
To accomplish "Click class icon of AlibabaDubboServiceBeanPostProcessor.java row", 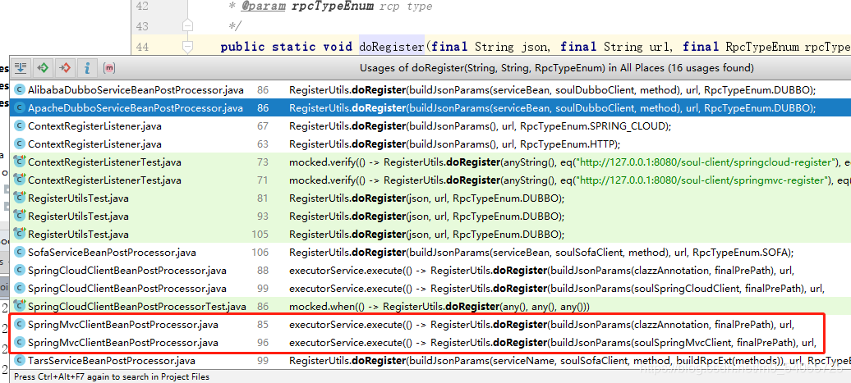I will pos(20,90).
